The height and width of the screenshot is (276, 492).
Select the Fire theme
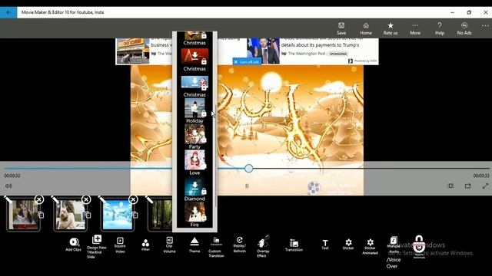194,215
